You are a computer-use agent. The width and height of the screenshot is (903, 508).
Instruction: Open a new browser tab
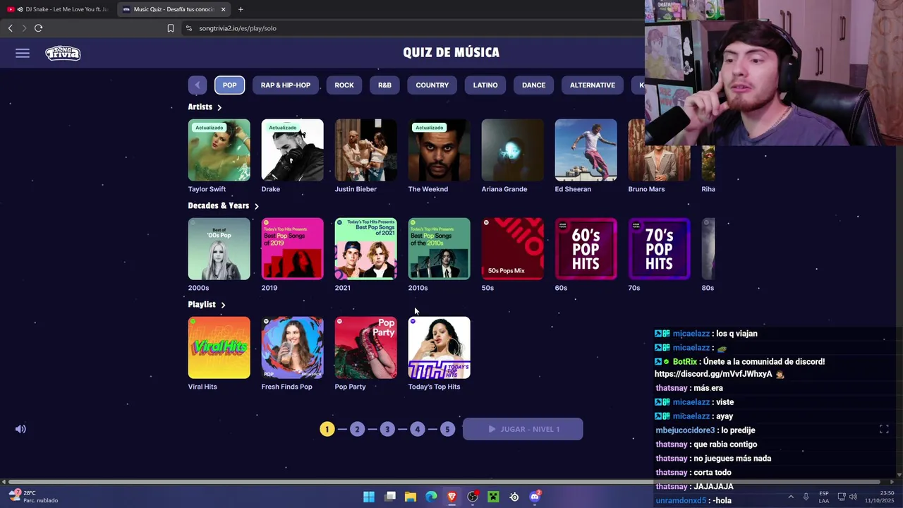[241, 9]
